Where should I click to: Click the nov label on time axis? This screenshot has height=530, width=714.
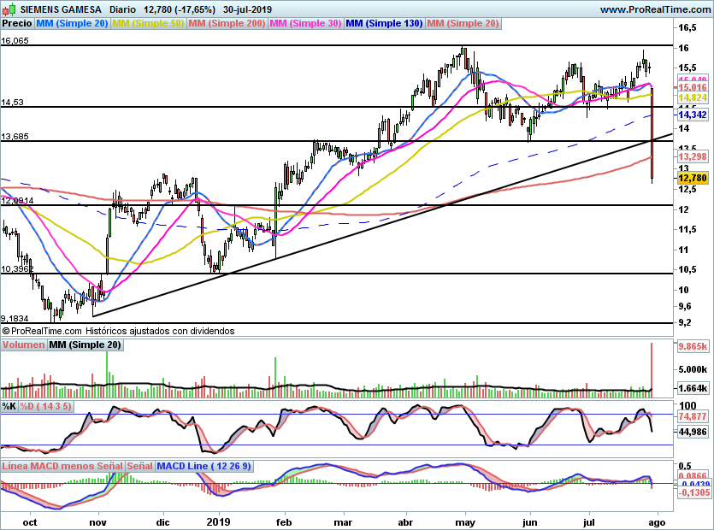97,522
